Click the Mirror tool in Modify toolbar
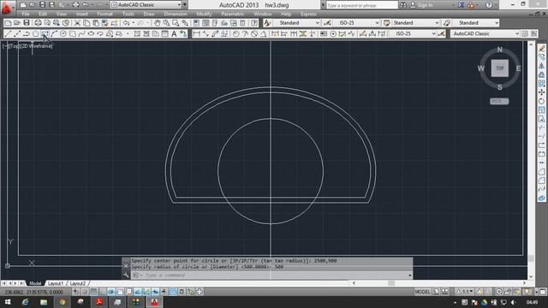548x308 pixels. (x=542, y=66)
